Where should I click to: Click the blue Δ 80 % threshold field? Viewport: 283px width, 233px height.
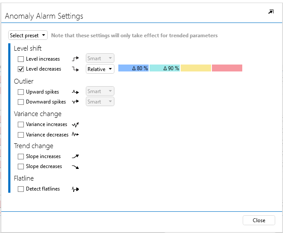pyautogui.click(x=133, y=68)
